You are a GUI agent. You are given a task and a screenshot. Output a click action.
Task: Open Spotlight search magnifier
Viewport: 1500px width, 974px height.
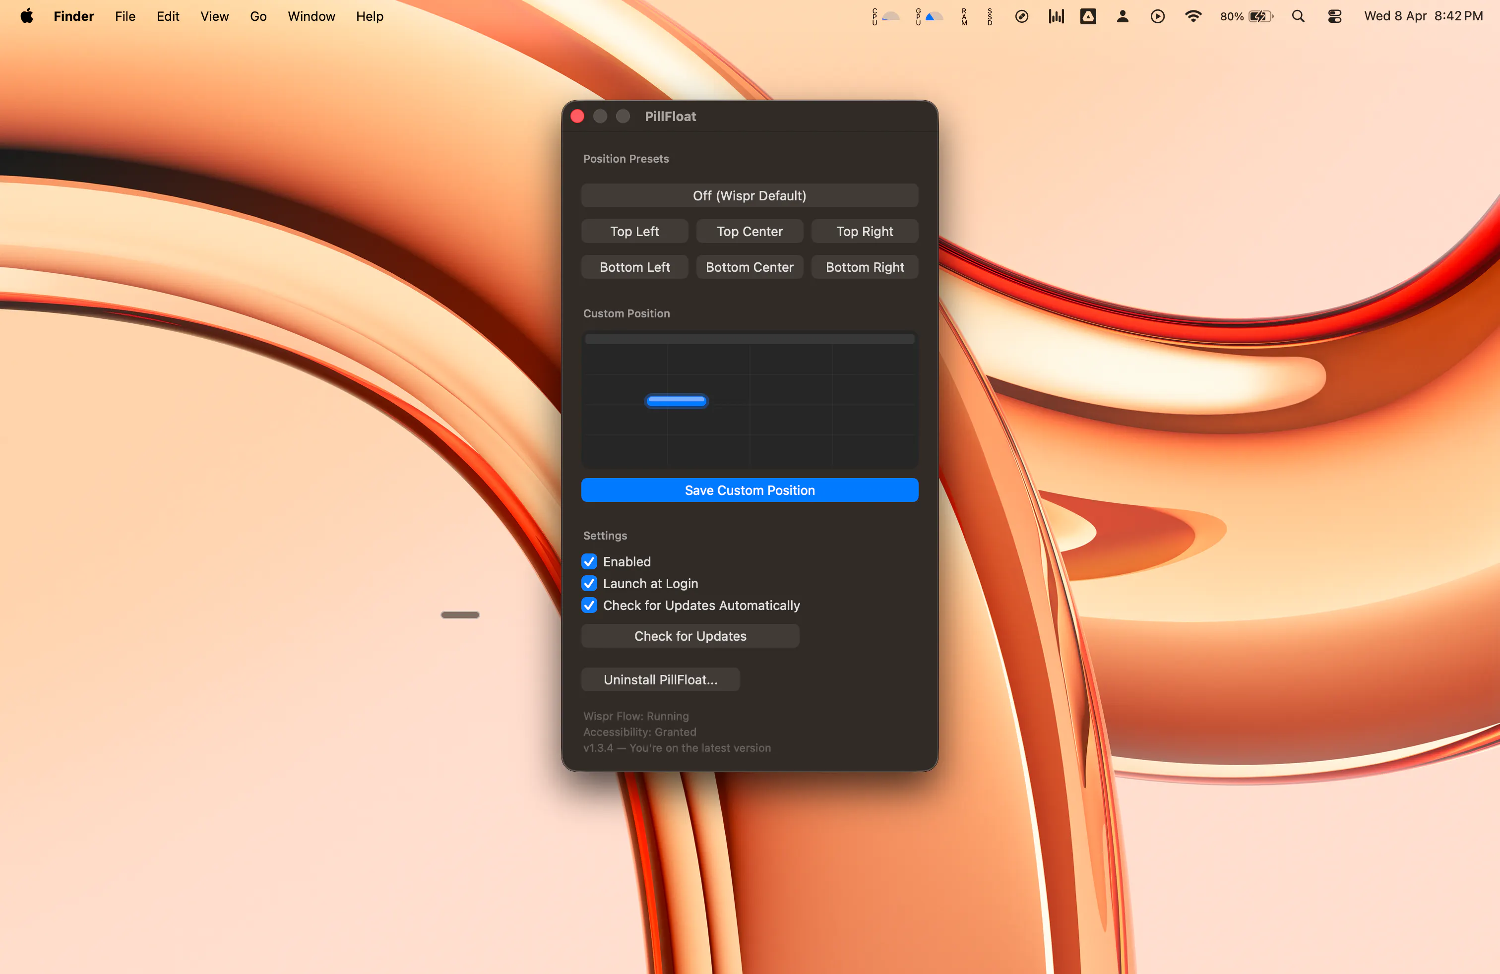[1298, 16]
